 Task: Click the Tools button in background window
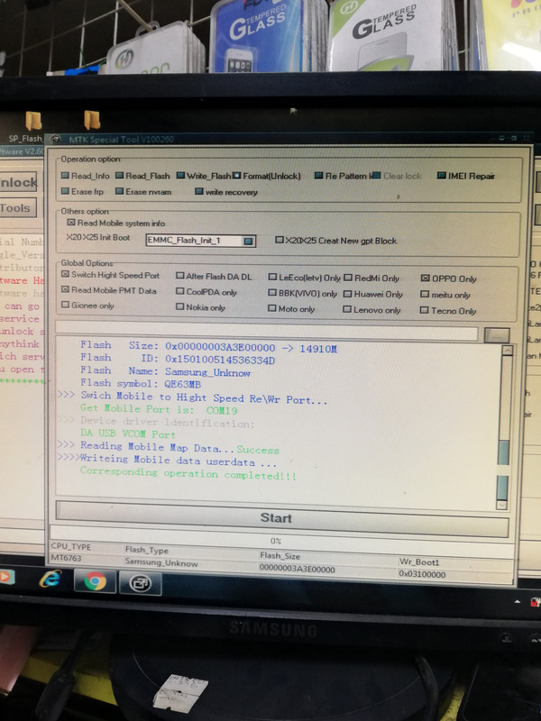(x=17, y=208)
